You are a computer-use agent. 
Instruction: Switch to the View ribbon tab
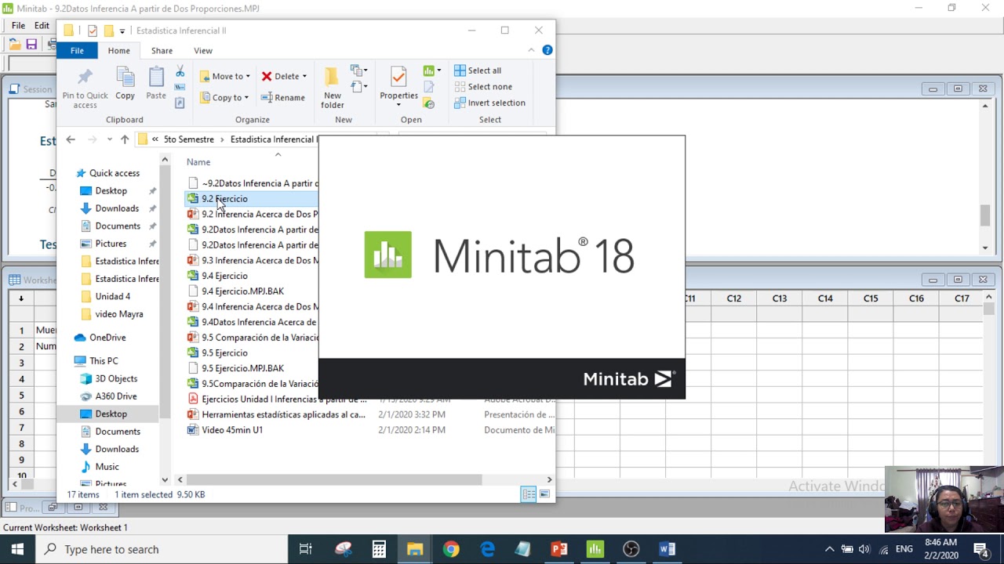tap(203, 51)
